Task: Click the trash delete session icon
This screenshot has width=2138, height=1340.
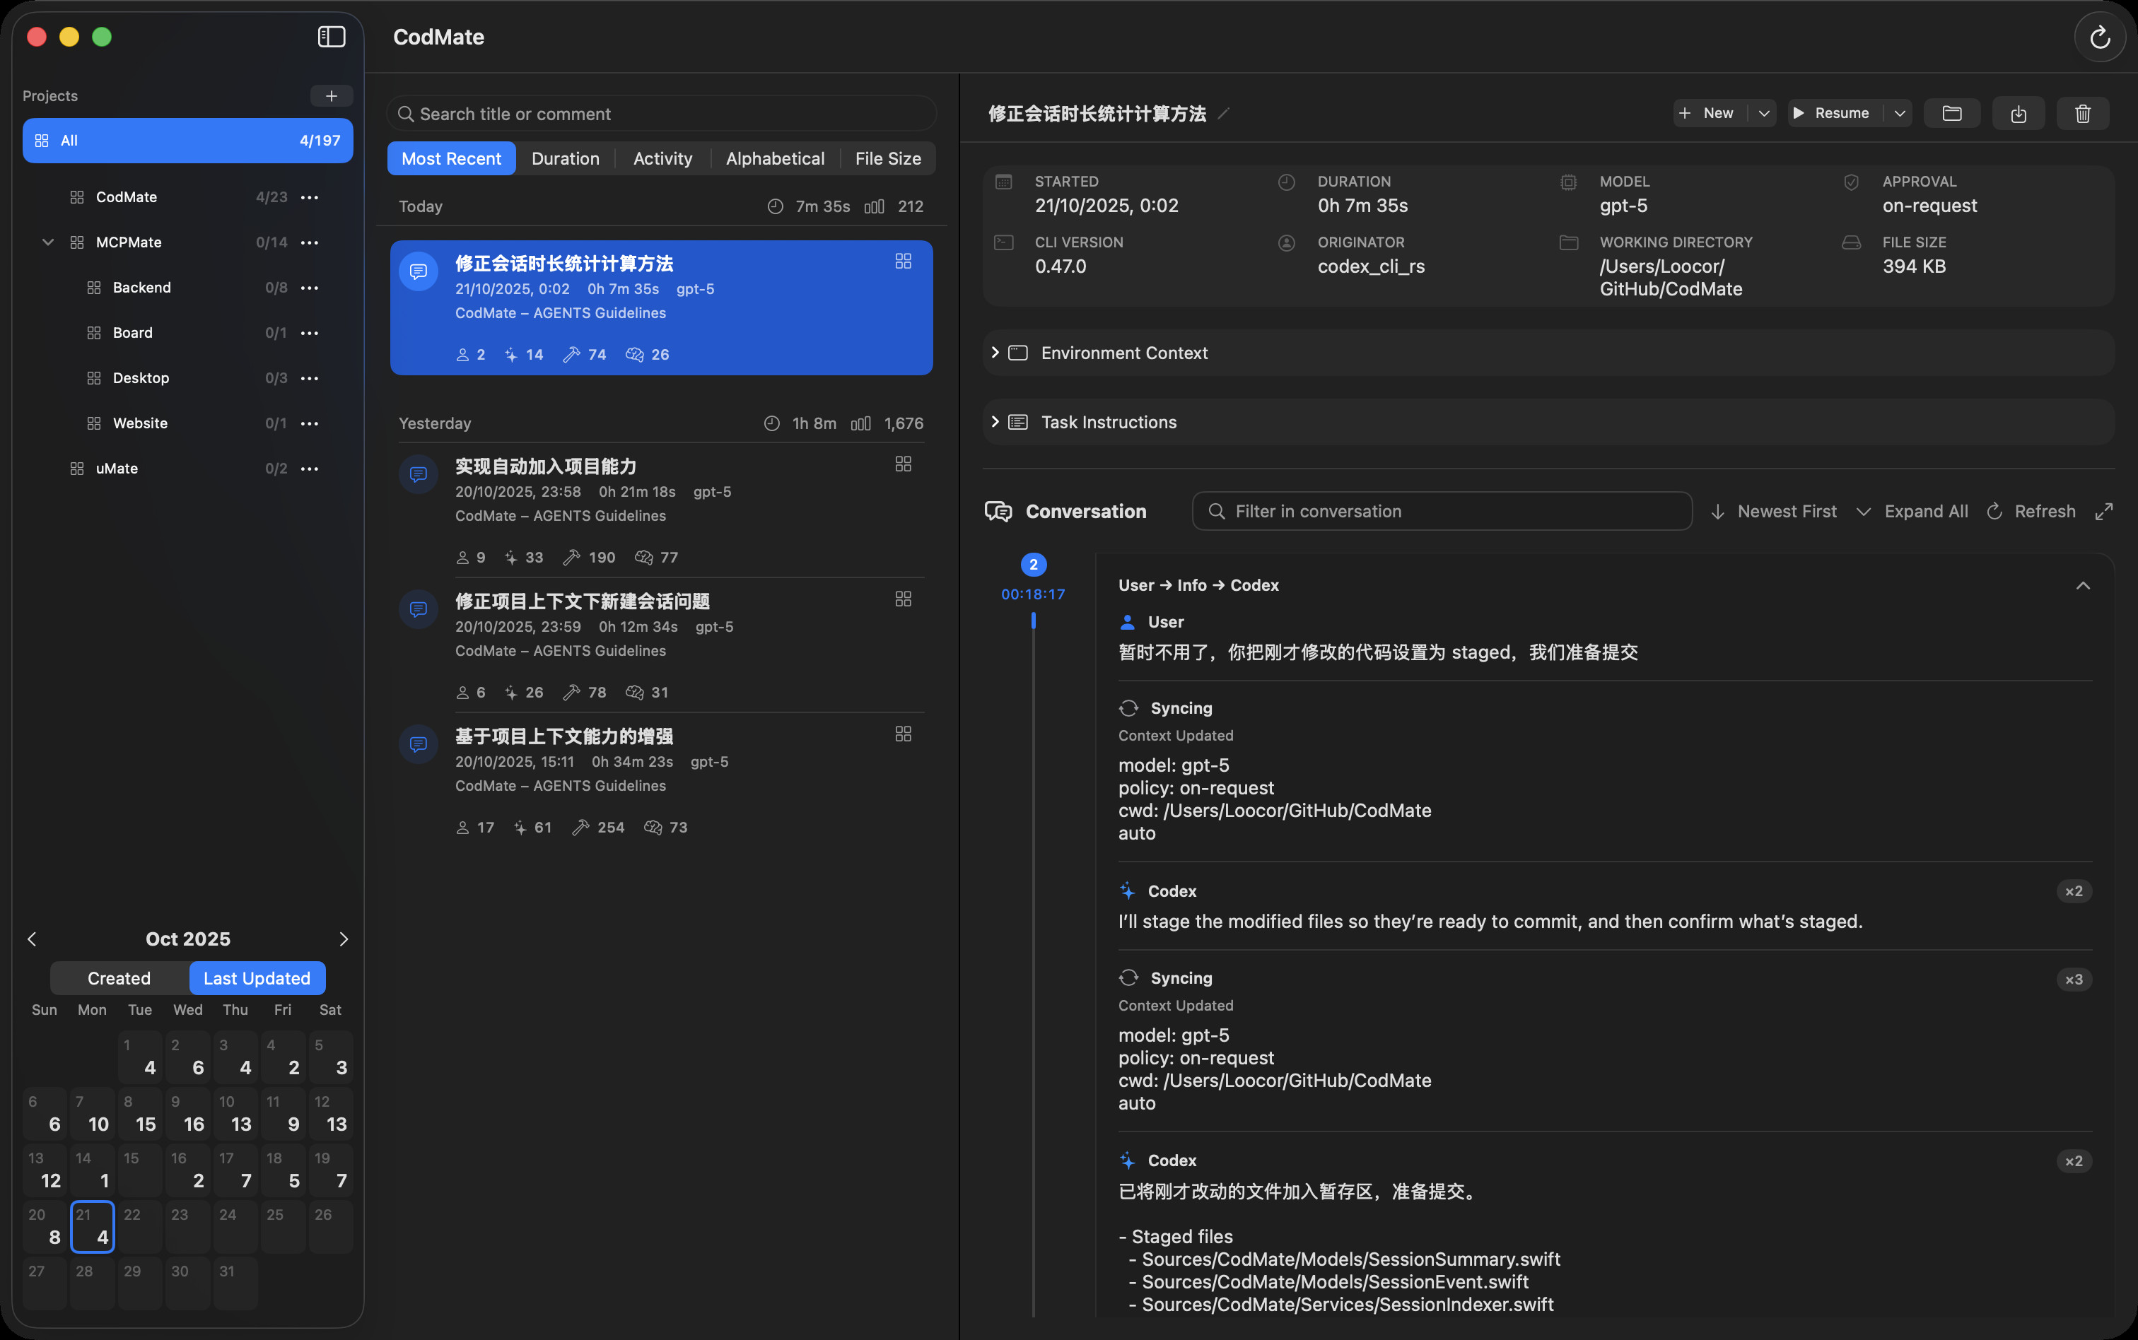Action: click(2082, 114)
